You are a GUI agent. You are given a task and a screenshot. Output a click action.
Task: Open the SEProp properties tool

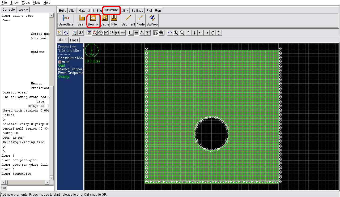point(152,20)
